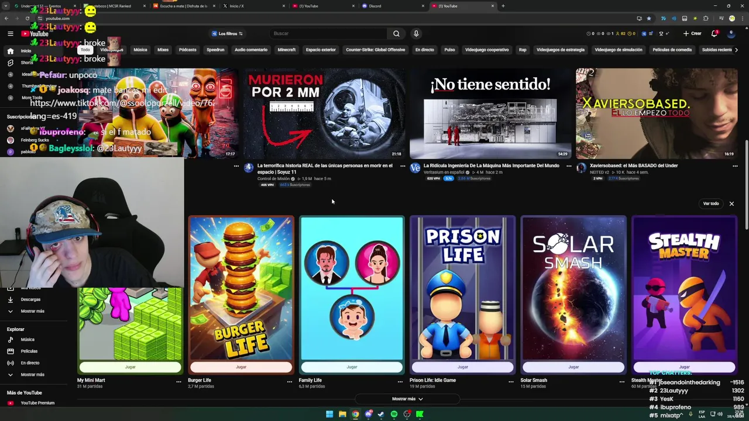Select Películas de comedia chip
Screen dimensions: 749x421
click(672, 50)
